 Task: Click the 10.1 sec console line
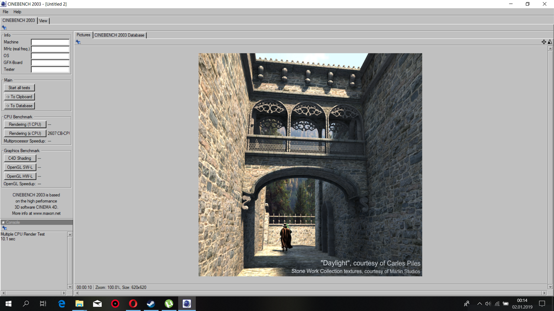pos(8,239)
